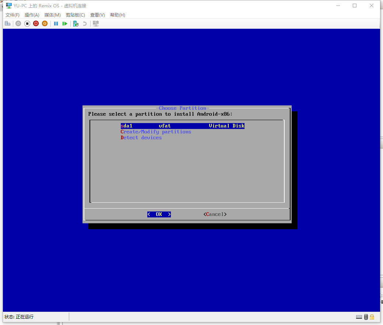Reset the VM with the green play icon
The height and width of the screenshot is (325, 383).
(x=65, y=24)
